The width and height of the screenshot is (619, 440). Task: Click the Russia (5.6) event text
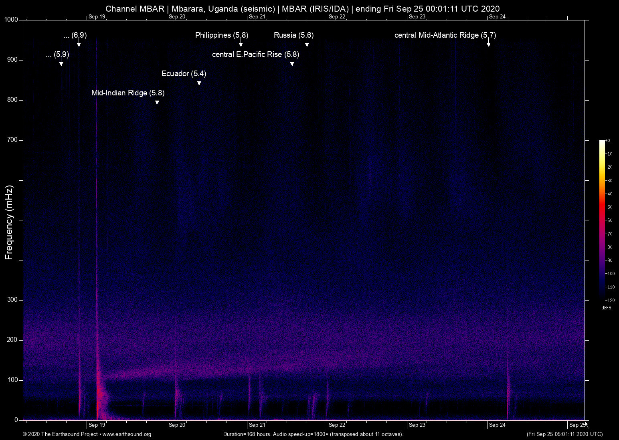(x=293, y=35)
